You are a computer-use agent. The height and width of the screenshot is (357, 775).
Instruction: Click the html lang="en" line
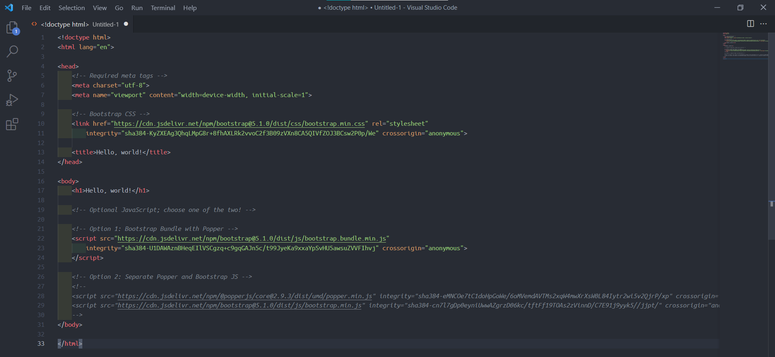click(x=86, y=47)
